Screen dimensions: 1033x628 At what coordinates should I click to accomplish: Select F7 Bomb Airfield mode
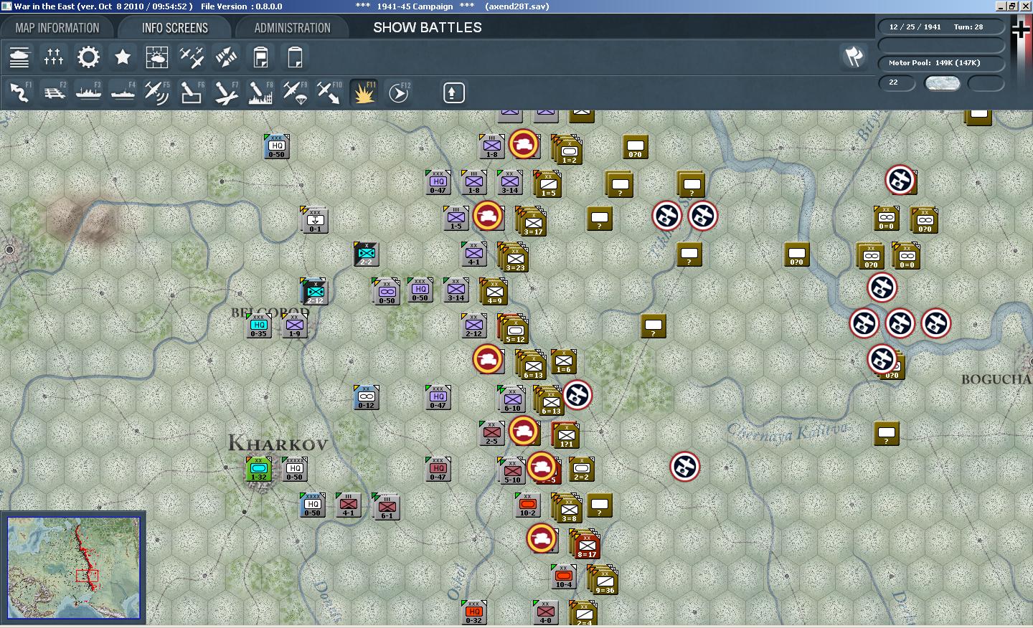[x=226, y=92]
